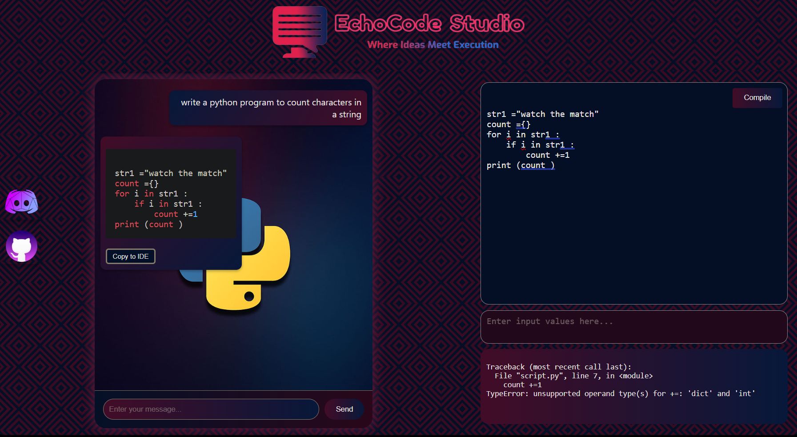Click the 'Traceback (most recent call last):' line
797x437 pixels.
(x=559, y=367)
